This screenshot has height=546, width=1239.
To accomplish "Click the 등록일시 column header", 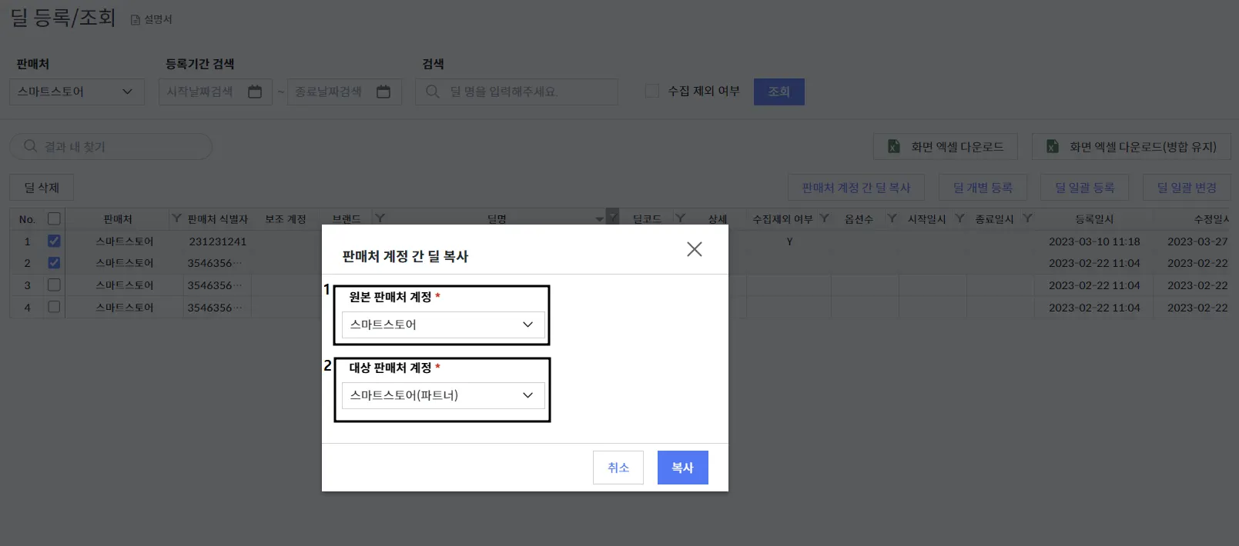I will 1094,219.
